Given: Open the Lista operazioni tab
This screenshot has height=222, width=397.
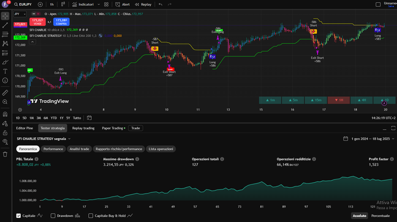Looking at the screenshot, I should click(161, 149).
